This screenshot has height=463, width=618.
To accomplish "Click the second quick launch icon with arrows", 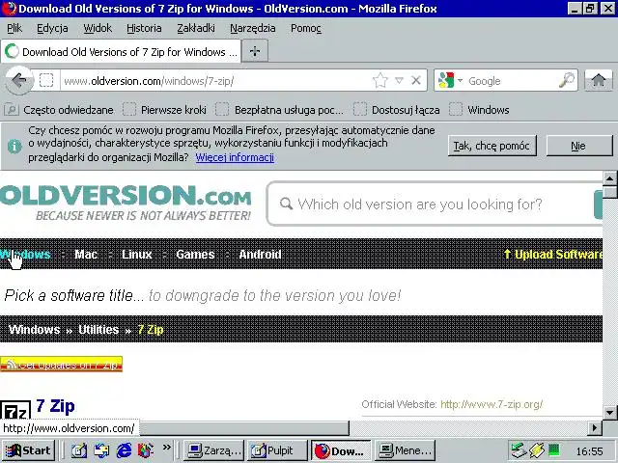I will point(101,450).
